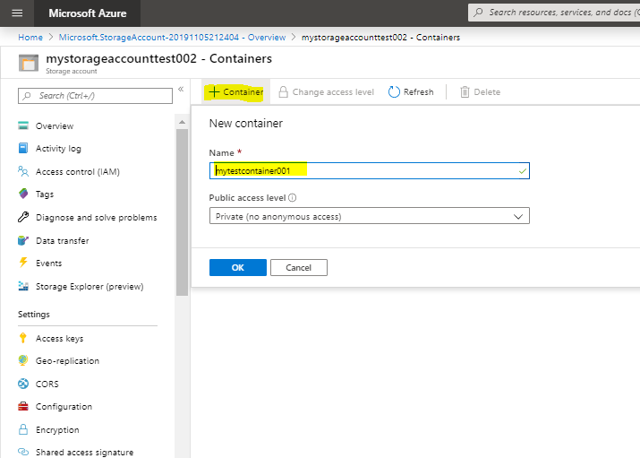Select Diagnose and solve problems
Viewport: 640px width, 458px height.
(x=96, y=218)
